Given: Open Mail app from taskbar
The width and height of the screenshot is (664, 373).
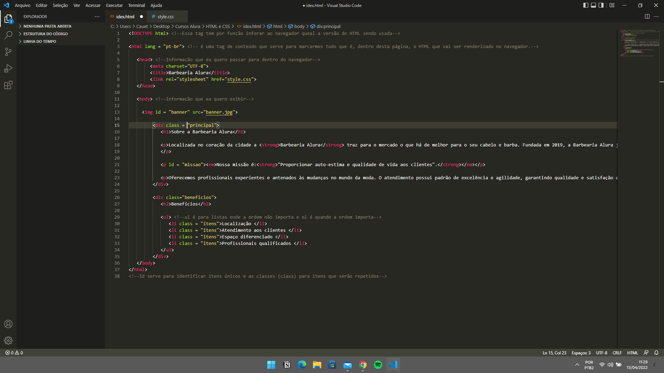Looking at the screenshot, I should (x=348, y=365).
